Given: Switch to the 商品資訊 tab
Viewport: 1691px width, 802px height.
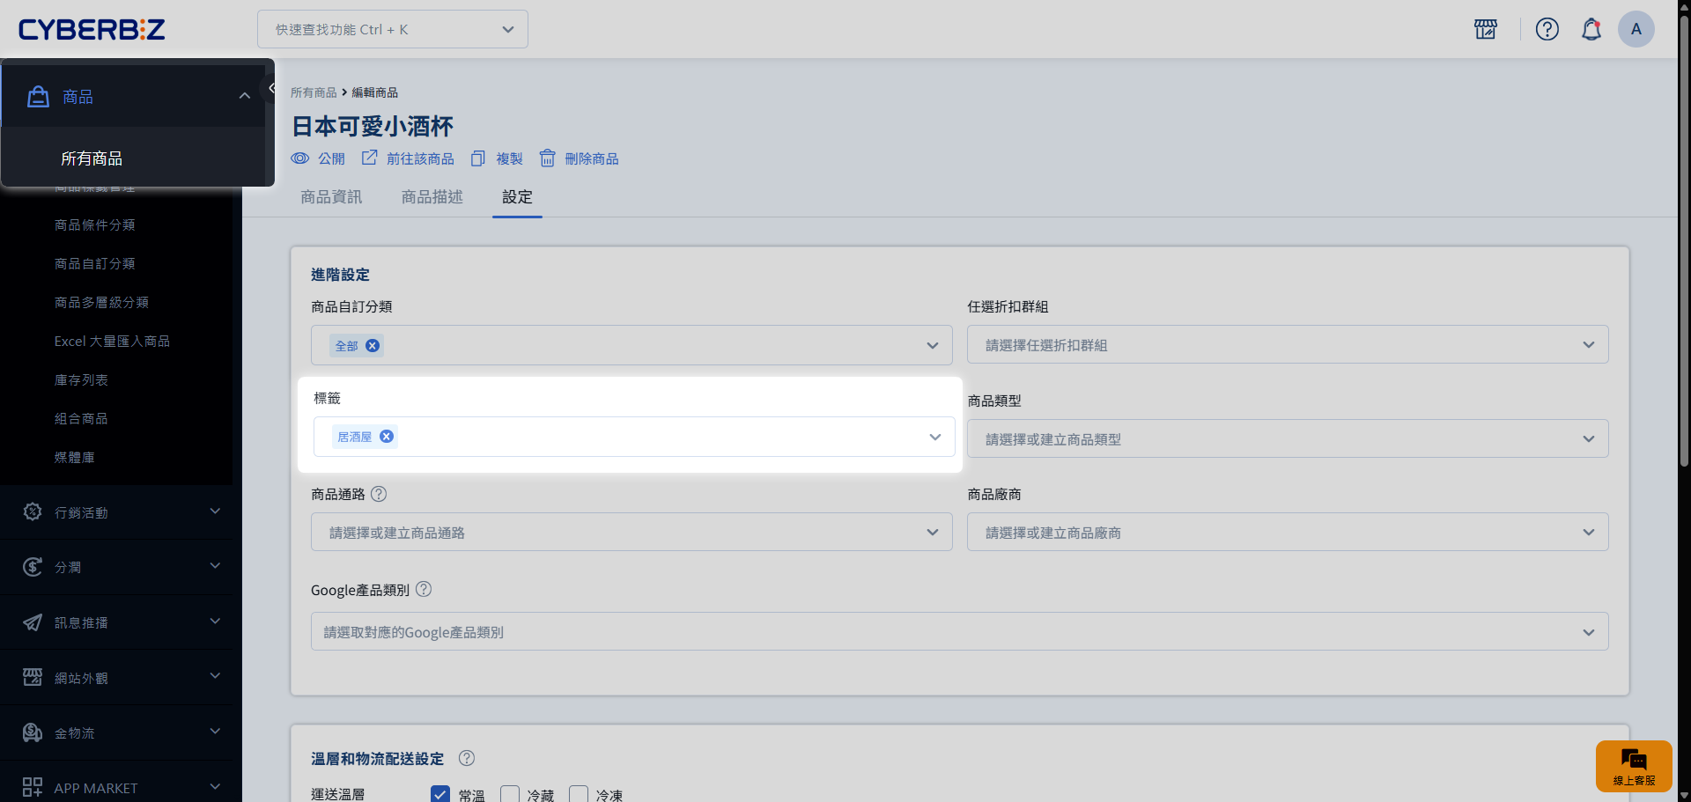Looking at the screenshot, I should click(331, 197).
